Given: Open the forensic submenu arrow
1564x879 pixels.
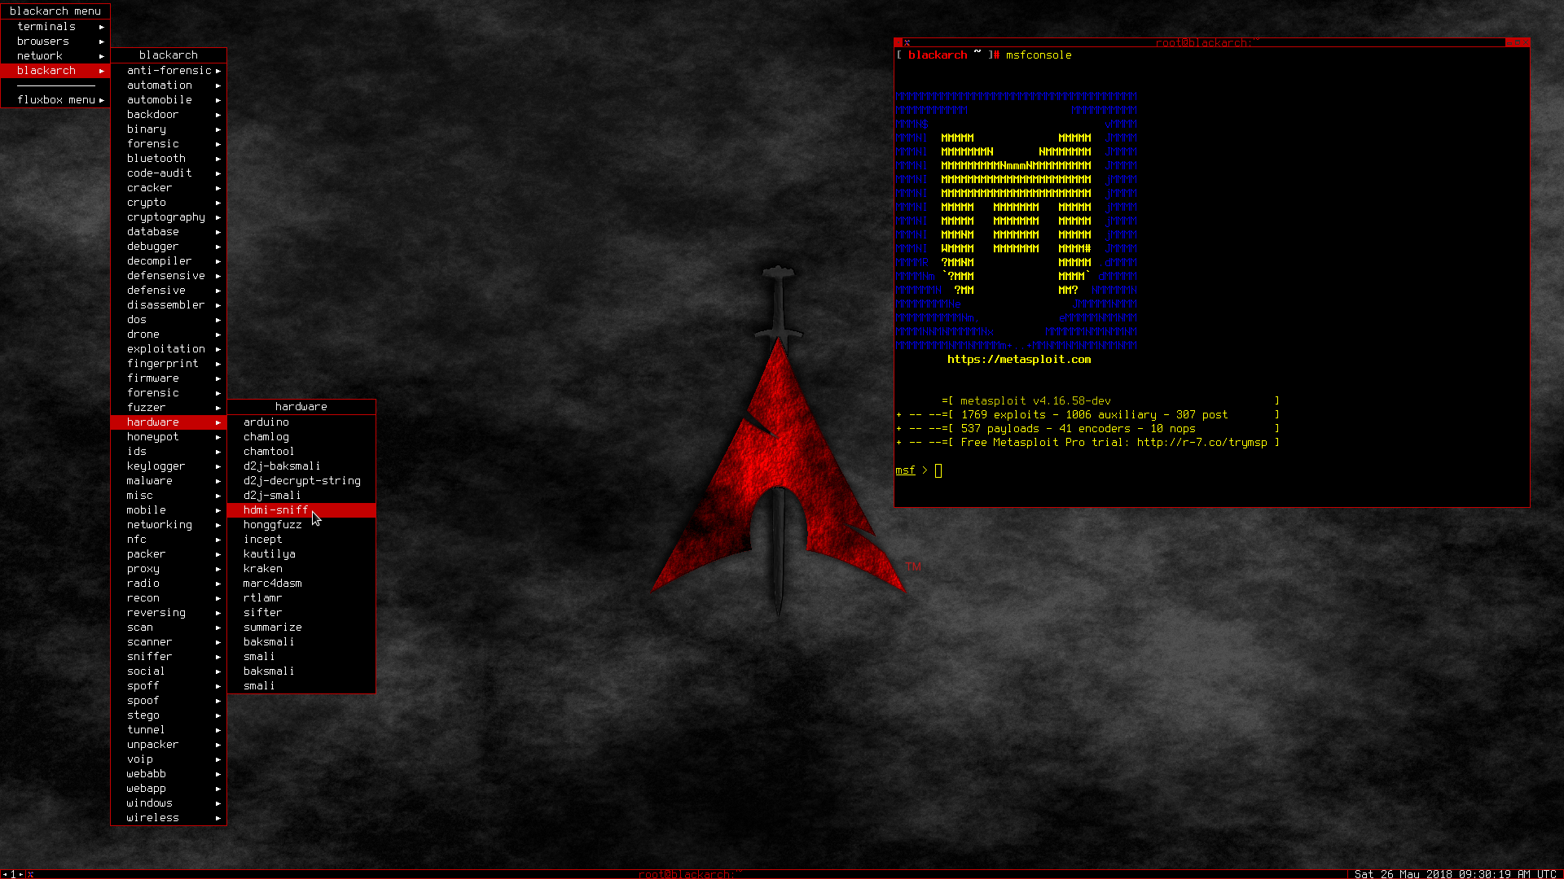Looking at the screenshot, I should (x=217, y=143).
